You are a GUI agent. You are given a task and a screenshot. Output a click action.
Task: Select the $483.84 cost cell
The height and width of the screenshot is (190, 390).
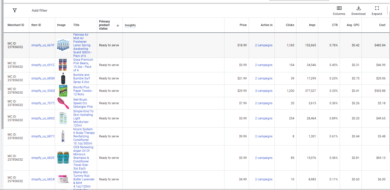[380, 45]
